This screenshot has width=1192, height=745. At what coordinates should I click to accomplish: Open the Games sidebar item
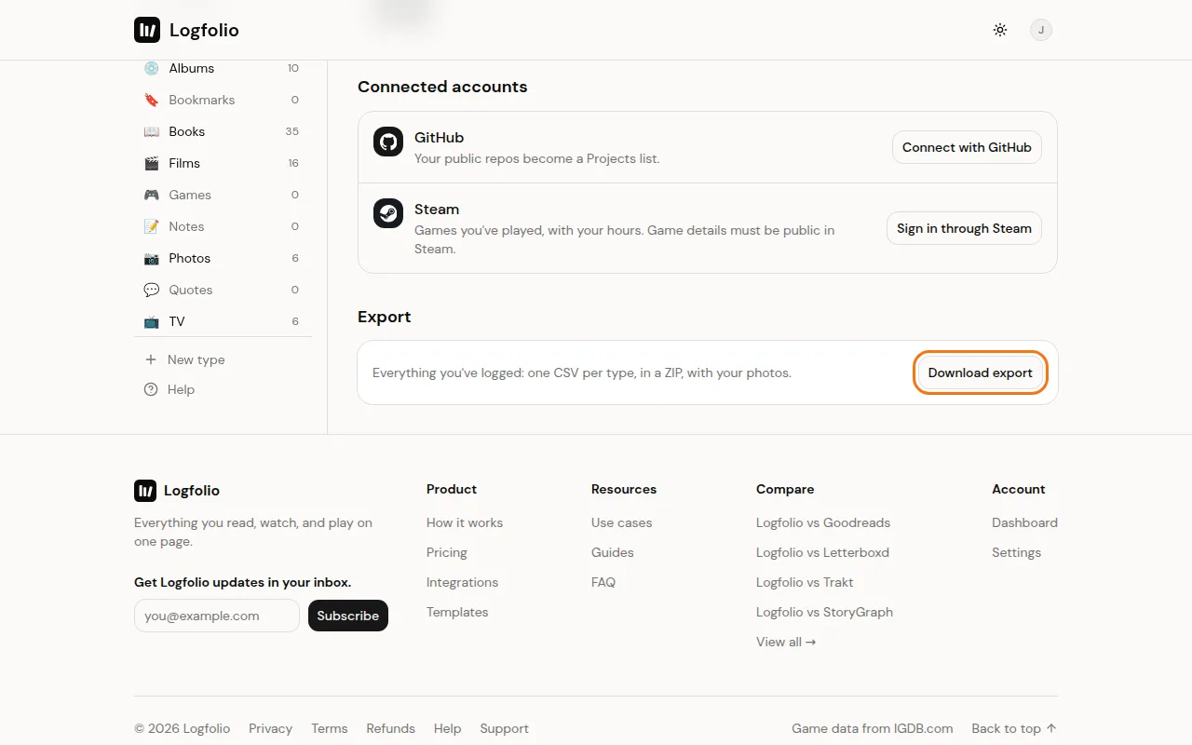pos(223,195)
